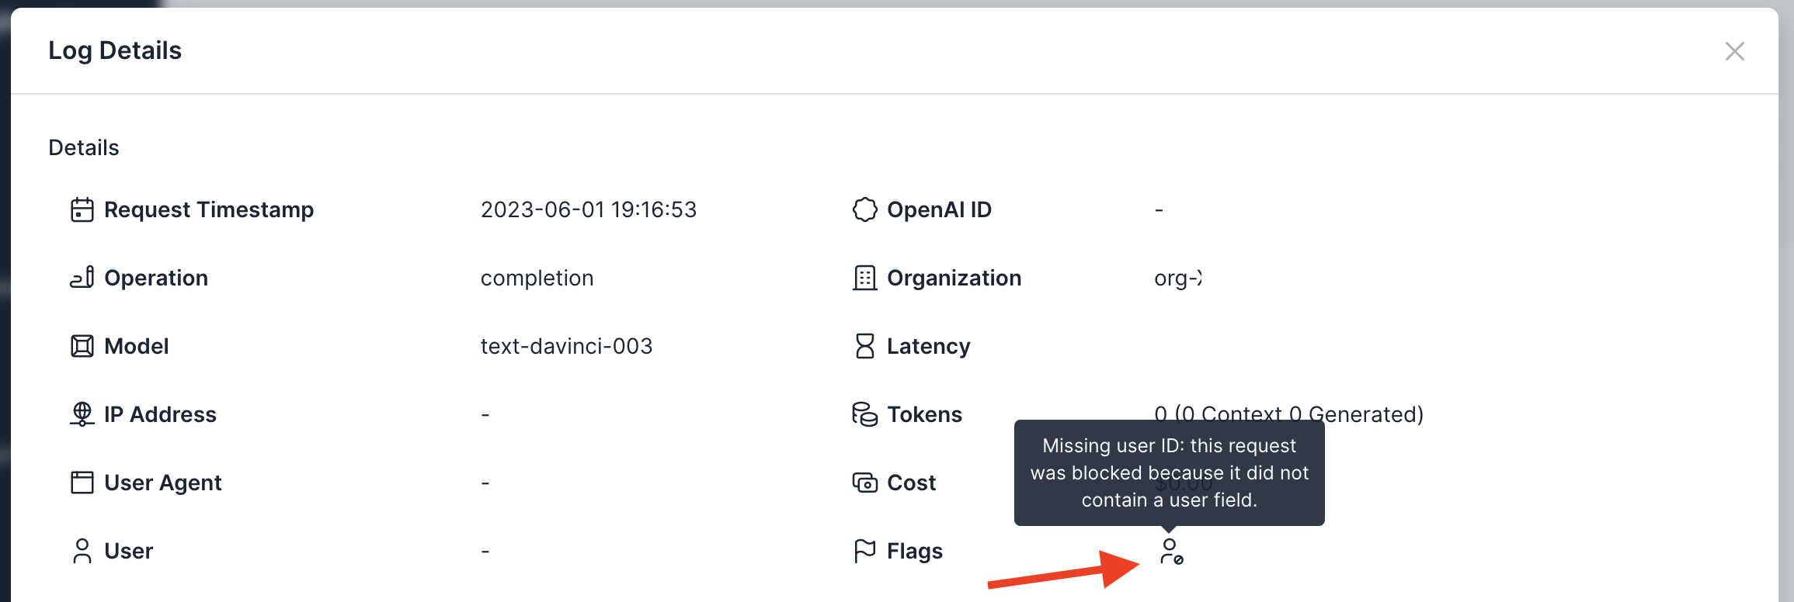1794x602 pixels.
Task: Click the User person icon
Action: [82, 551]
